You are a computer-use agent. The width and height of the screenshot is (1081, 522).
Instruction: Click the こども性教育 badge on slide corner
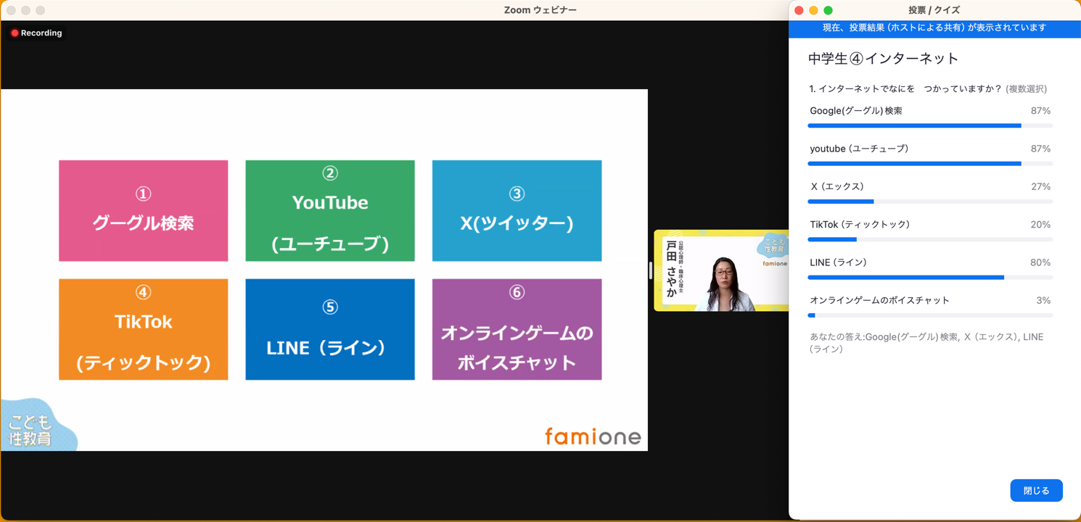point(38,426)
